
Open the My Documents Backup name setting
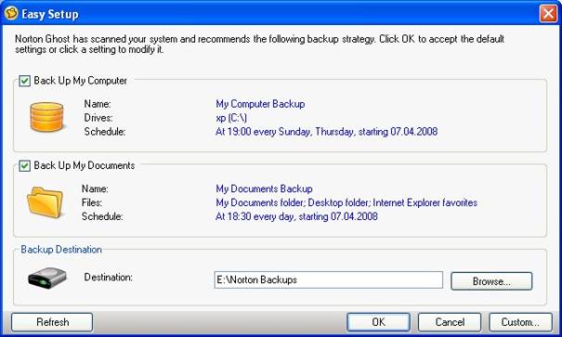coord(264,188)
